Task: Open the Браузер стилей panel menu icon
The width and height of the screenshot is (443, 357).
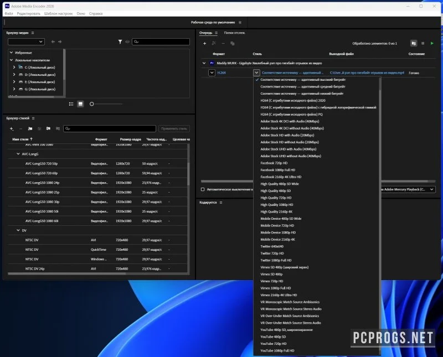Action: click(x=33, y=118)
